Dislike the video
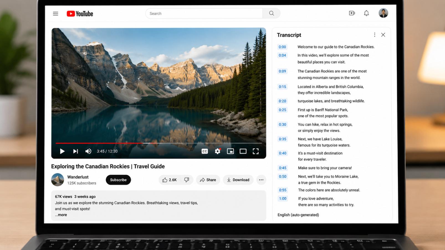This screenshot has height=250, width=445. (x=187, y=180)
